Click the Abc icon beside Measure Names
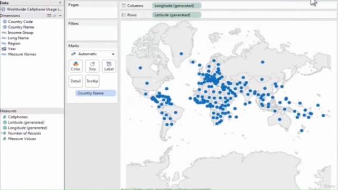Viewport: 338px width, 190px height. 4,54
